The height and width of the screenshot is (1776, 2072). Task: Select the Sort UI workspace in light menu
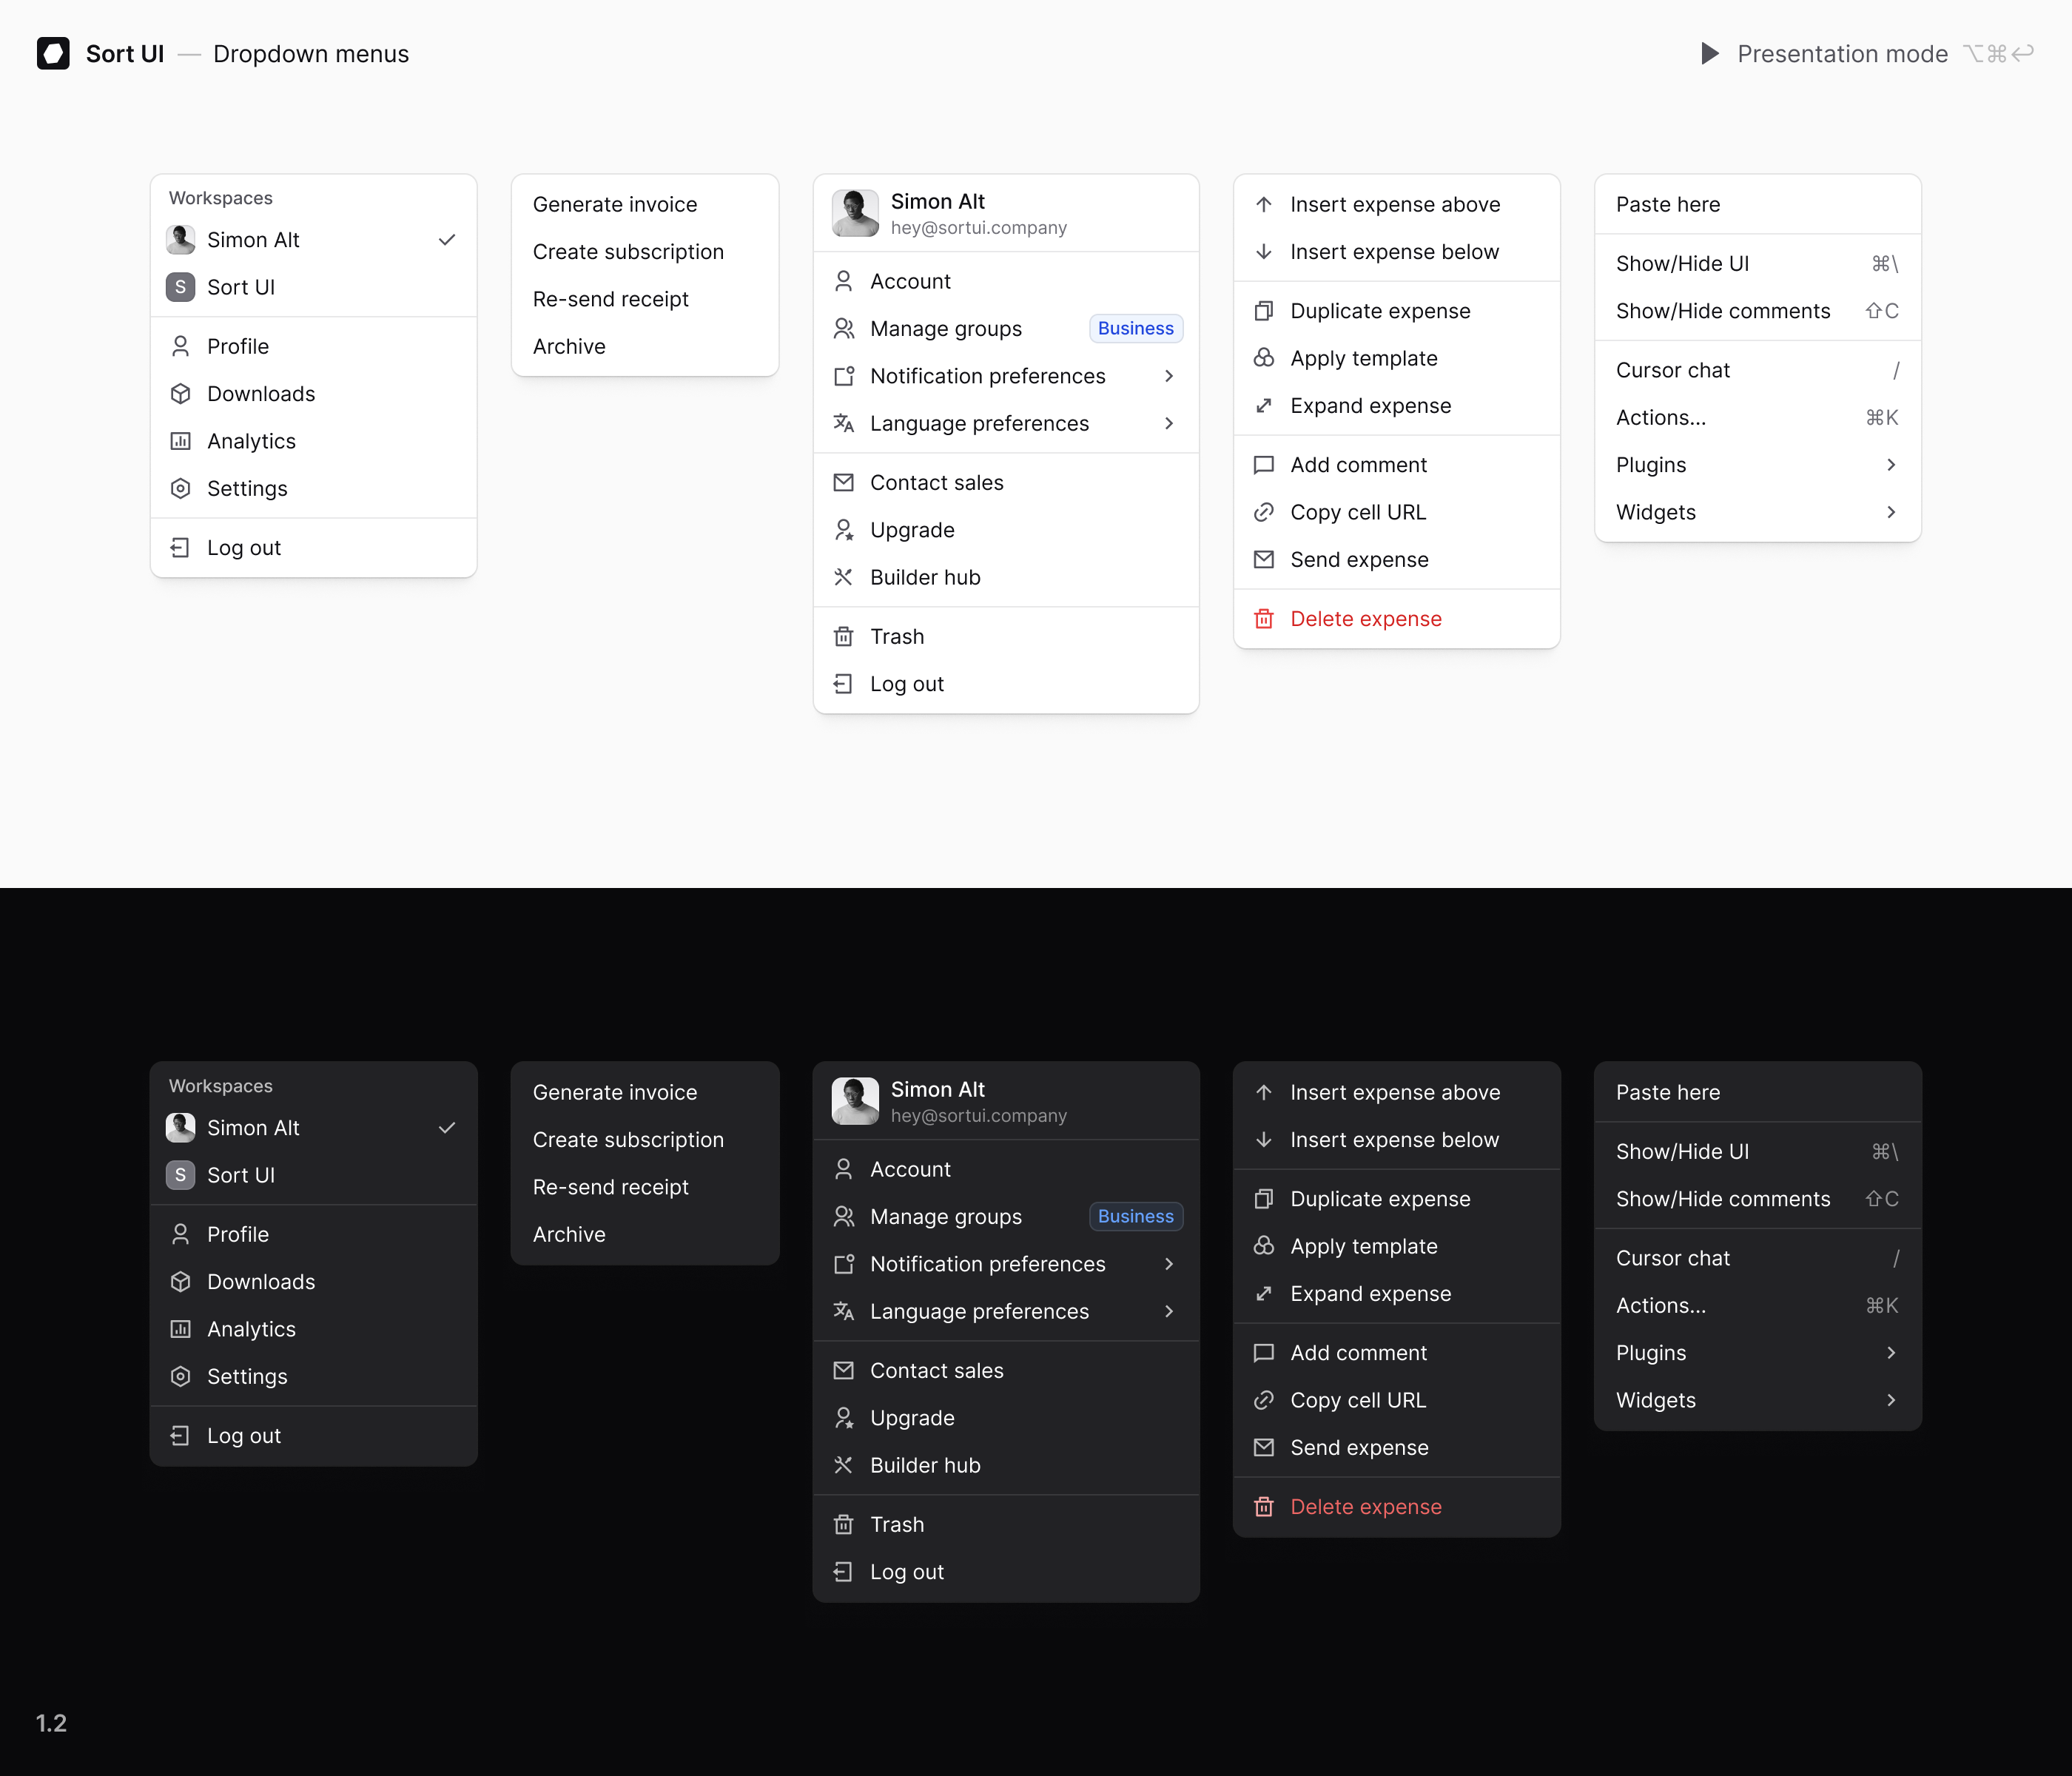(313, 287)
